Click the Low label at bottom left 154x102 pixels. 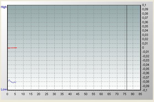[4, 89]
